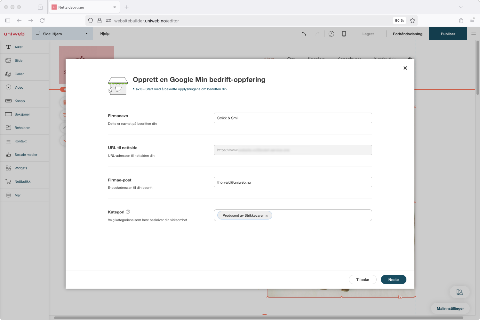
Task: Open Sosiale medier elements
Action: 24,155
